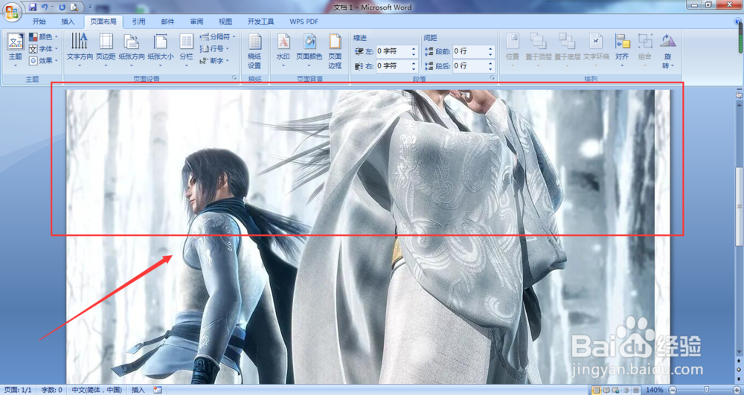Image resolution: width=744 pixels, height=395 pixels.
Task: Open 文字环绕 text wrapping options
Action: pos(596,50)
